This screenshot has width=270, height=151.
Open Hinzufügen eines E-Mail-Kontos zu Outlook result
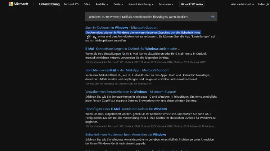pyautogui.click(x=126, y=109)
